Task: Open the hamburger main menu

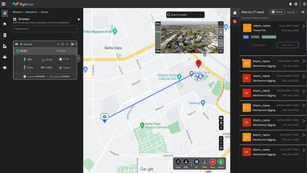Action: 4,4
